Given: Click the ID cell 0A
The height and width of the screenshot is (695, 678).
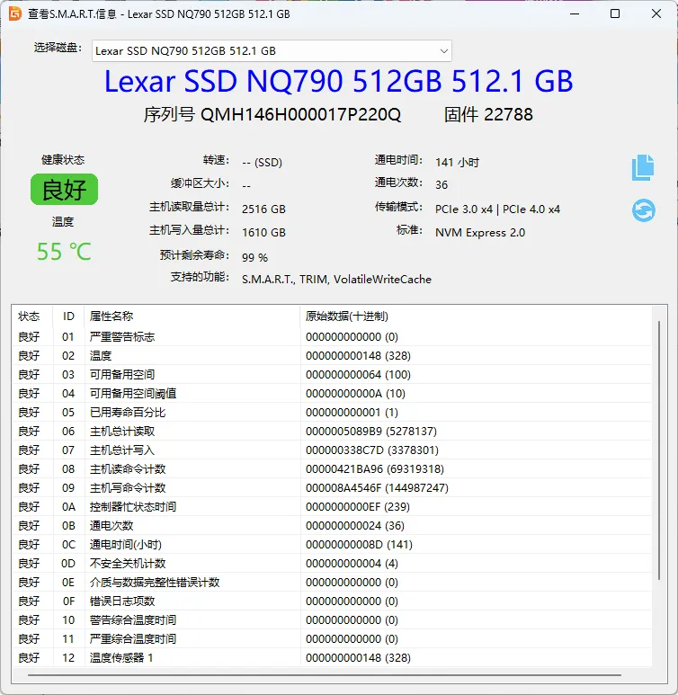Looking at the screenshot, I should pyautogui.click(x=68, y=506).
